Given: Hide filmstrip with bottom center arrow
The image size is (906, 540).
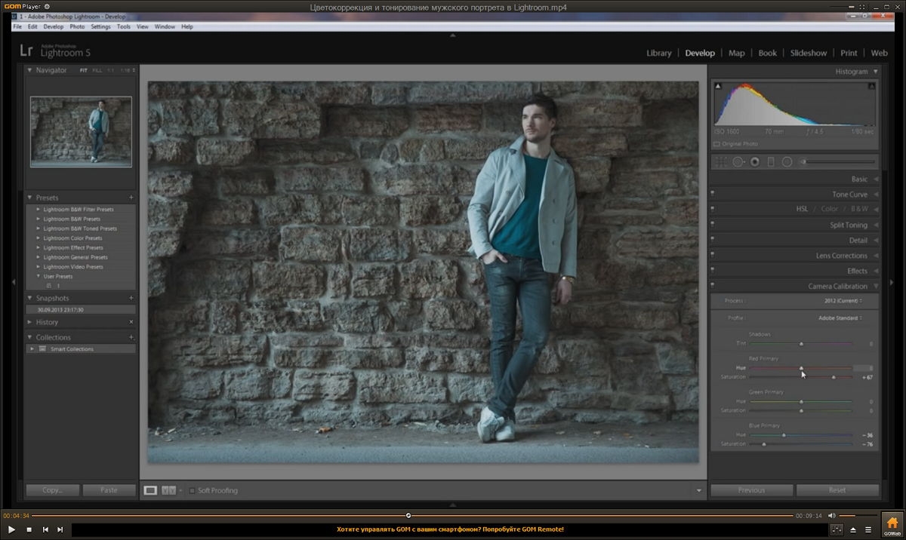Looking at the screenshot, I should click(453, 505).
